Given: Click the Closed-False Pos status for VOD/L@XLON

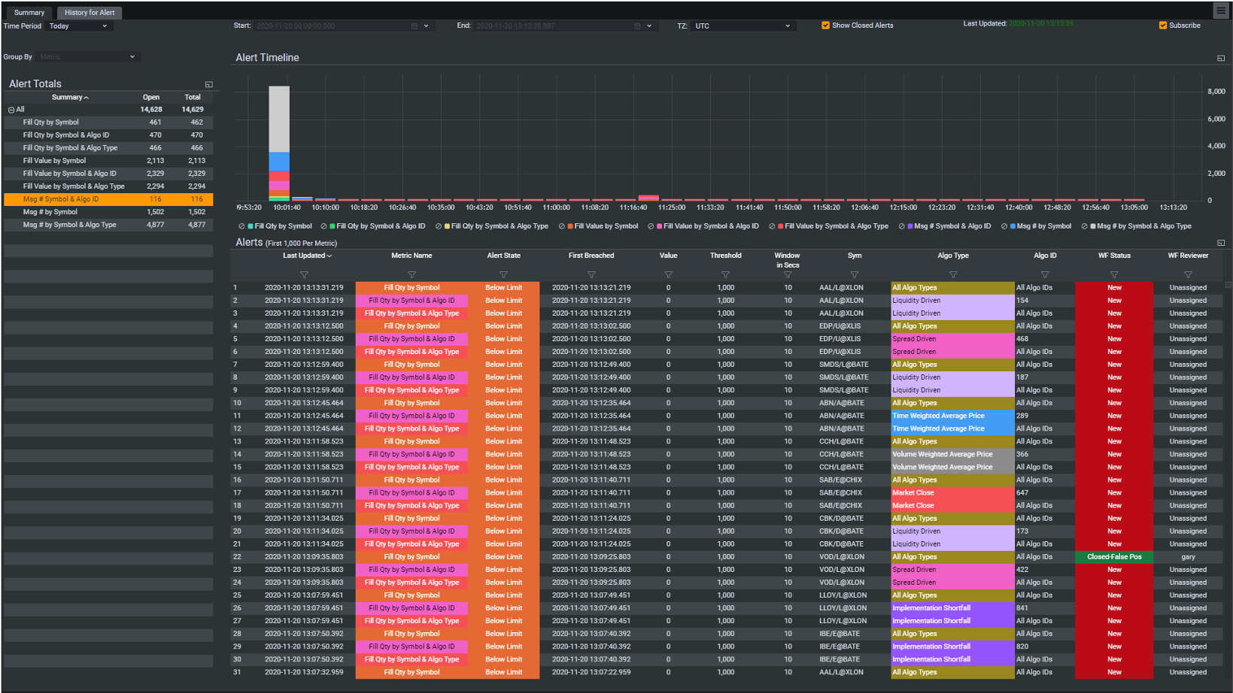Looking at the screenshot, I should point(1114,556).
